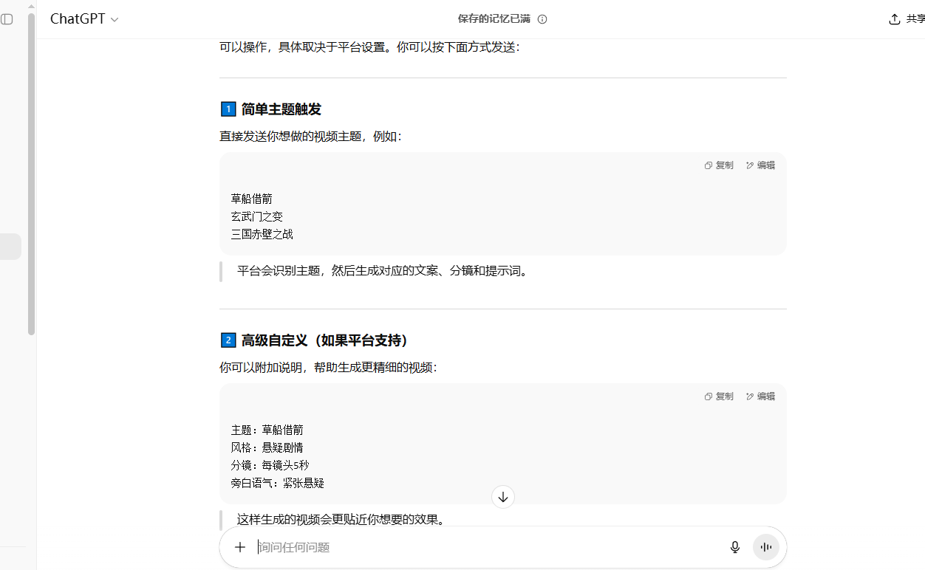Viewport: 925px width, 570px height.
Task: Click the sentence 直接发送你想做的视频主题
Action: point(311,137)
